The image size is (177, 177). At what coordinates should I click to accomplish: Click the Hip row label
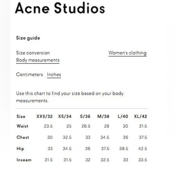[x=20, y=149]
